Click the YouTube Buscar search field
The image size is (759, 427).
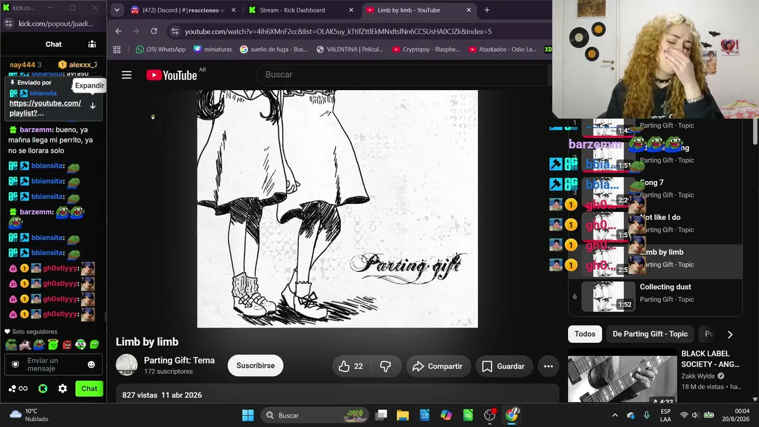click(x=403, y=75)
